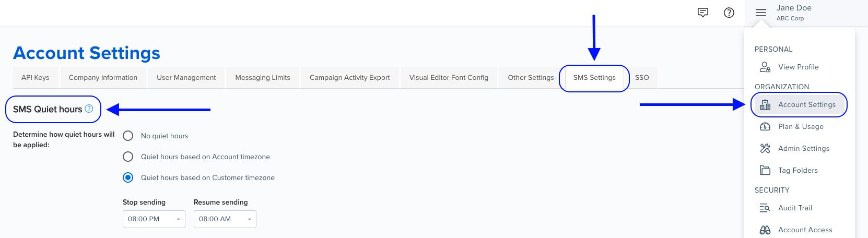Go to the Messaging Limits tab
Image resolution: width=868 pixels, height=238 pixels.
263,77
